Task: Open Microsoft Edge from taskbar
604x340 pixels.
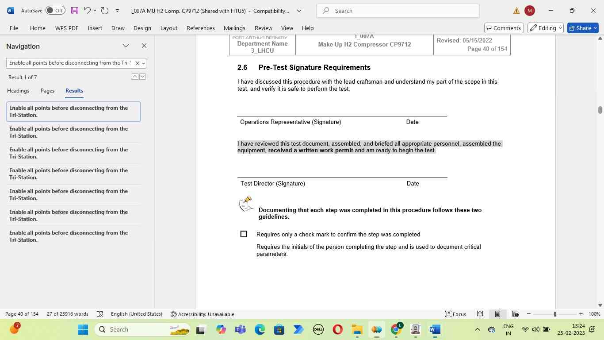Action: (260, 329)
